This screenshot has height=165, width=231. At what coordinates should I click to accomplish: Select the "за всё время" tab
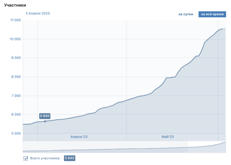212,14
